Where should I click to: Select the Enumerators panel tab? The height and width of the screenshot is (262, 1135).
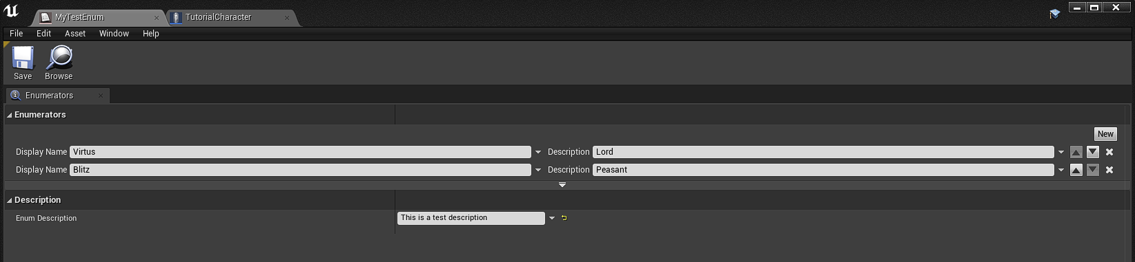tap(57, 96)
